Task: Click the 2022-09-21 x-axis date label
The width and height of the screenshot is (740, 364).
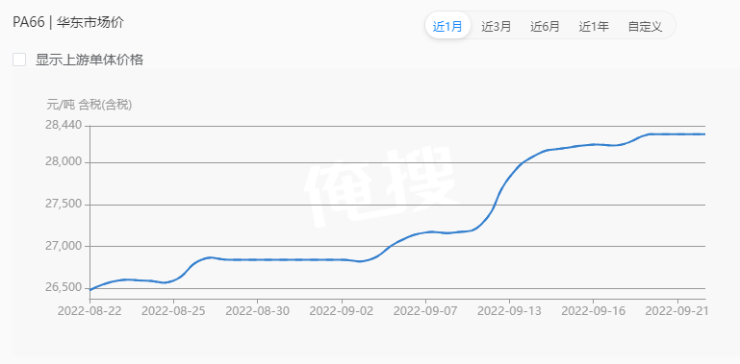Action: click(x=676, y=311)
